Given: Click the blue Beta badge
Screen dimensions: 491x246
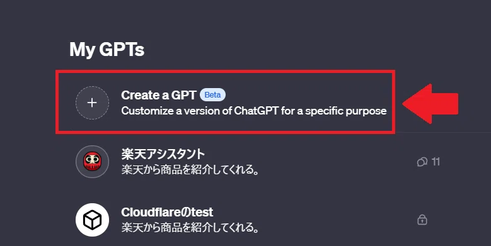Looking at the screenshot, I should 212,95.
